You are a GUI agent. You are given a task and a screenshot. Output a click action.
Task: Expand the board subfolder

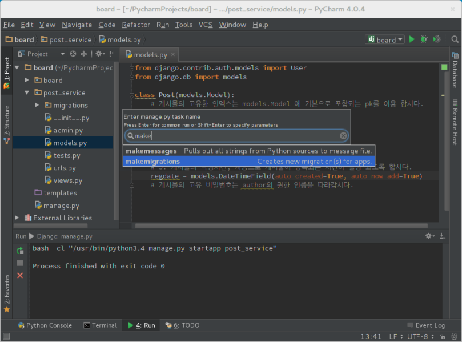click(x=27, y=80)
